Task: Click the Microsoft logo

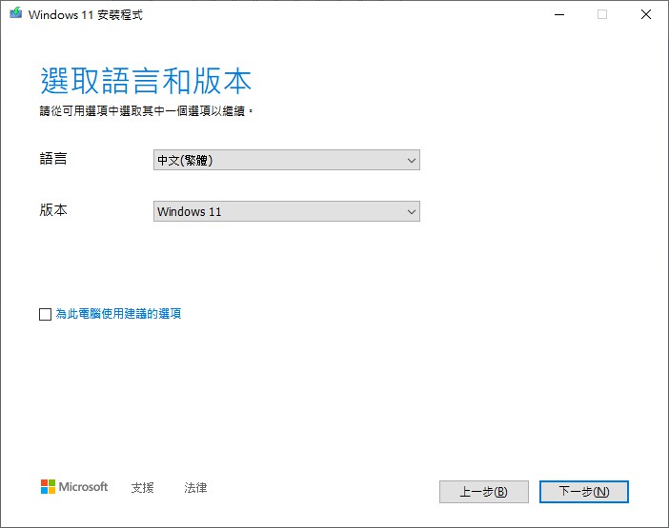Action: (74, 487)
